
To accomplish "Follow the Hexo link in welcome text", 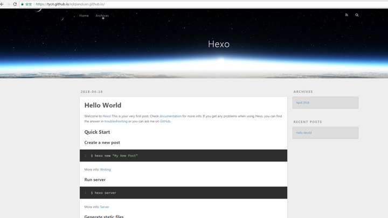I will pos(107,116).
